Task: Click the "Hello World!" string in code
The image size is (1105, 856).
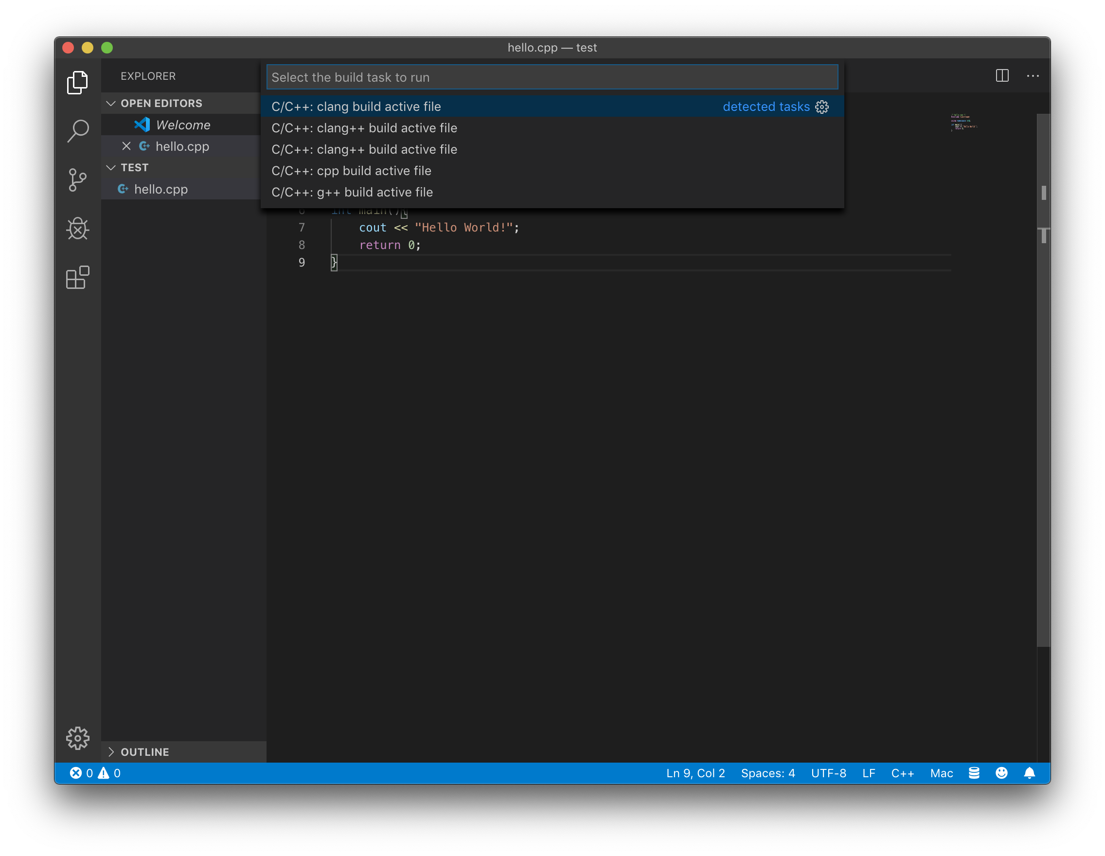Action: [463, 227]
